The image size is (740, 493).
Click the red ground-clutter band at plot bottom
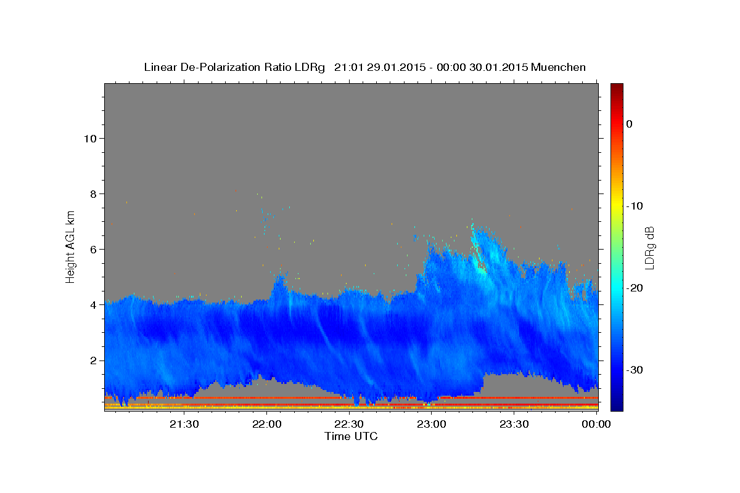(351, 398)
